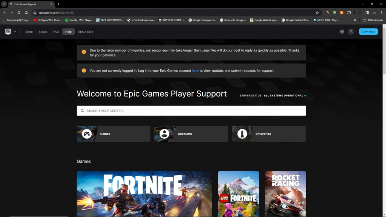Screen dimensions: 386x217
Task: Open the About Epic menu item
Action: coord(86,32)
